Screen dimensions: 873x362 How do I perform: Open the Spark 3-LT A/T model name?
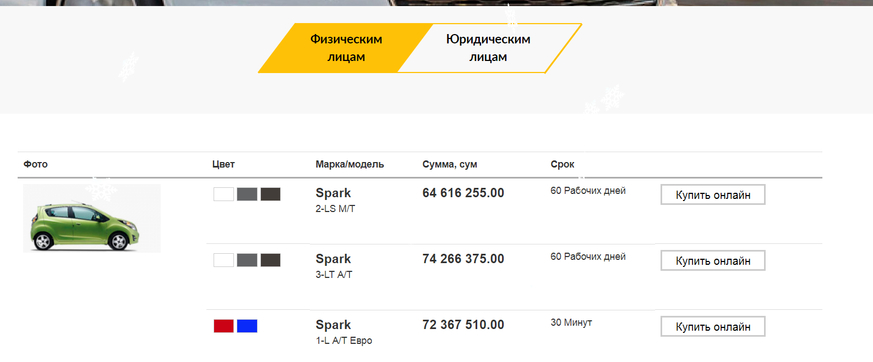tap(333, 259)
